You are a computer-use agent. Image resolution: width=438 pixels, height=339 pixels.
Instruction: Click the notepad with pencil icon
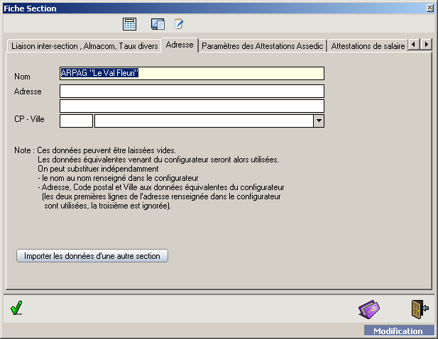coord(179,24)
